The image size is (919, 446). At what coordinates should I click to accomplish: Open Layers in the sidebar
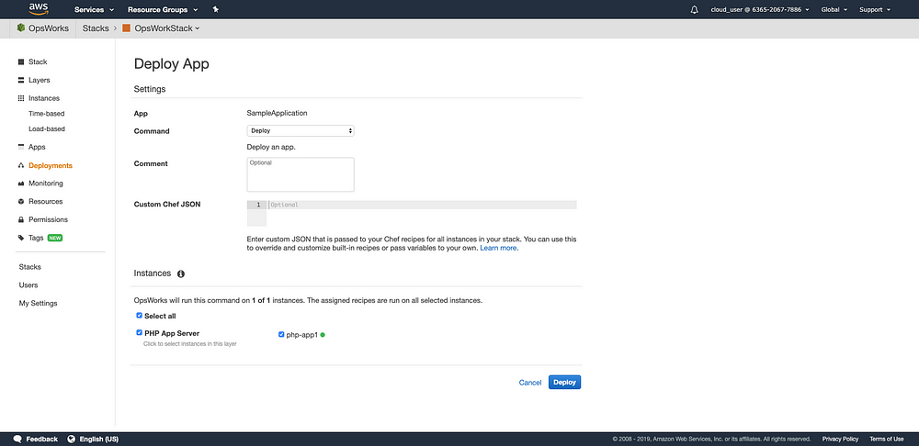click(x=40, y=80)
